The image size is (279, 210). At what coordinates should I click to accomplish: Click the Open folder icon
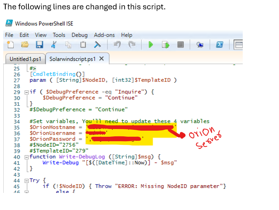point(25,44)
